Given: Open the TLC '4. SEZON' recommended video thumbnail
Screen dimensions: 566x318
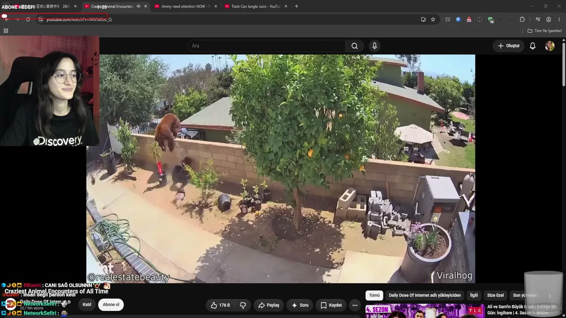Looking at the screenshot, I should point(424,311).
